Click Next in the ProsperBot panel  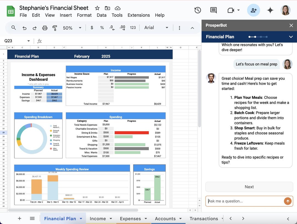tap(249, 187)
